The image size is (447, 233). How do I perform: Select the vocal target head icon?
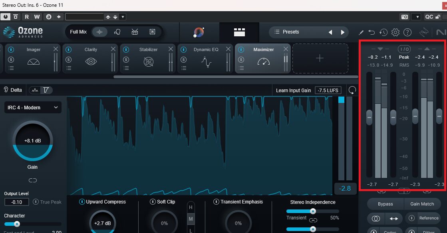point(117,32)
